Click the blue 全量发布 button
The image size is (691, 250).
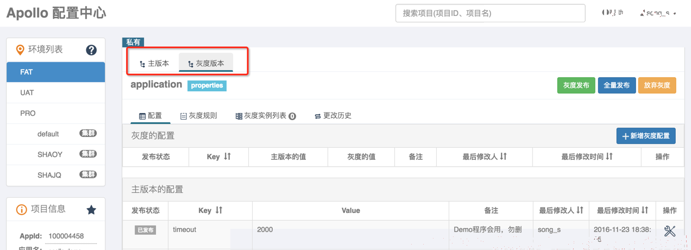(617, 85)
